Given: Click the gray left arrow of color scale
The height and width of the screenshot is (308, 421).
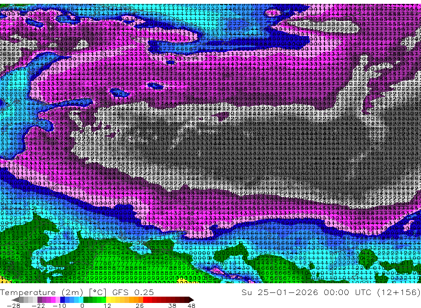Looking at the screenshot, I should coord(15,300).
